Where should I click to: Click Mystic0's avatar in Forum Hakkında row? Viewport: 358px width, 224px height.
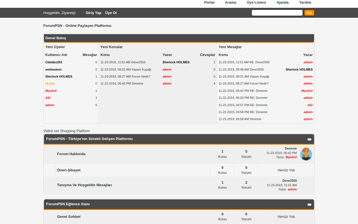(x=306, y=154)
